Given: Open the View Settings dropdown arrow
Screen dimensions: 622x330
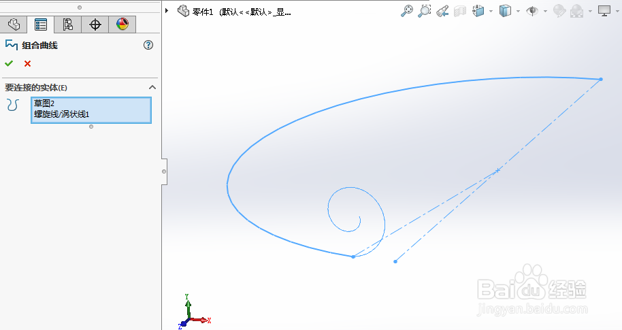Looking at the screenshot, I should coord(618,11).
